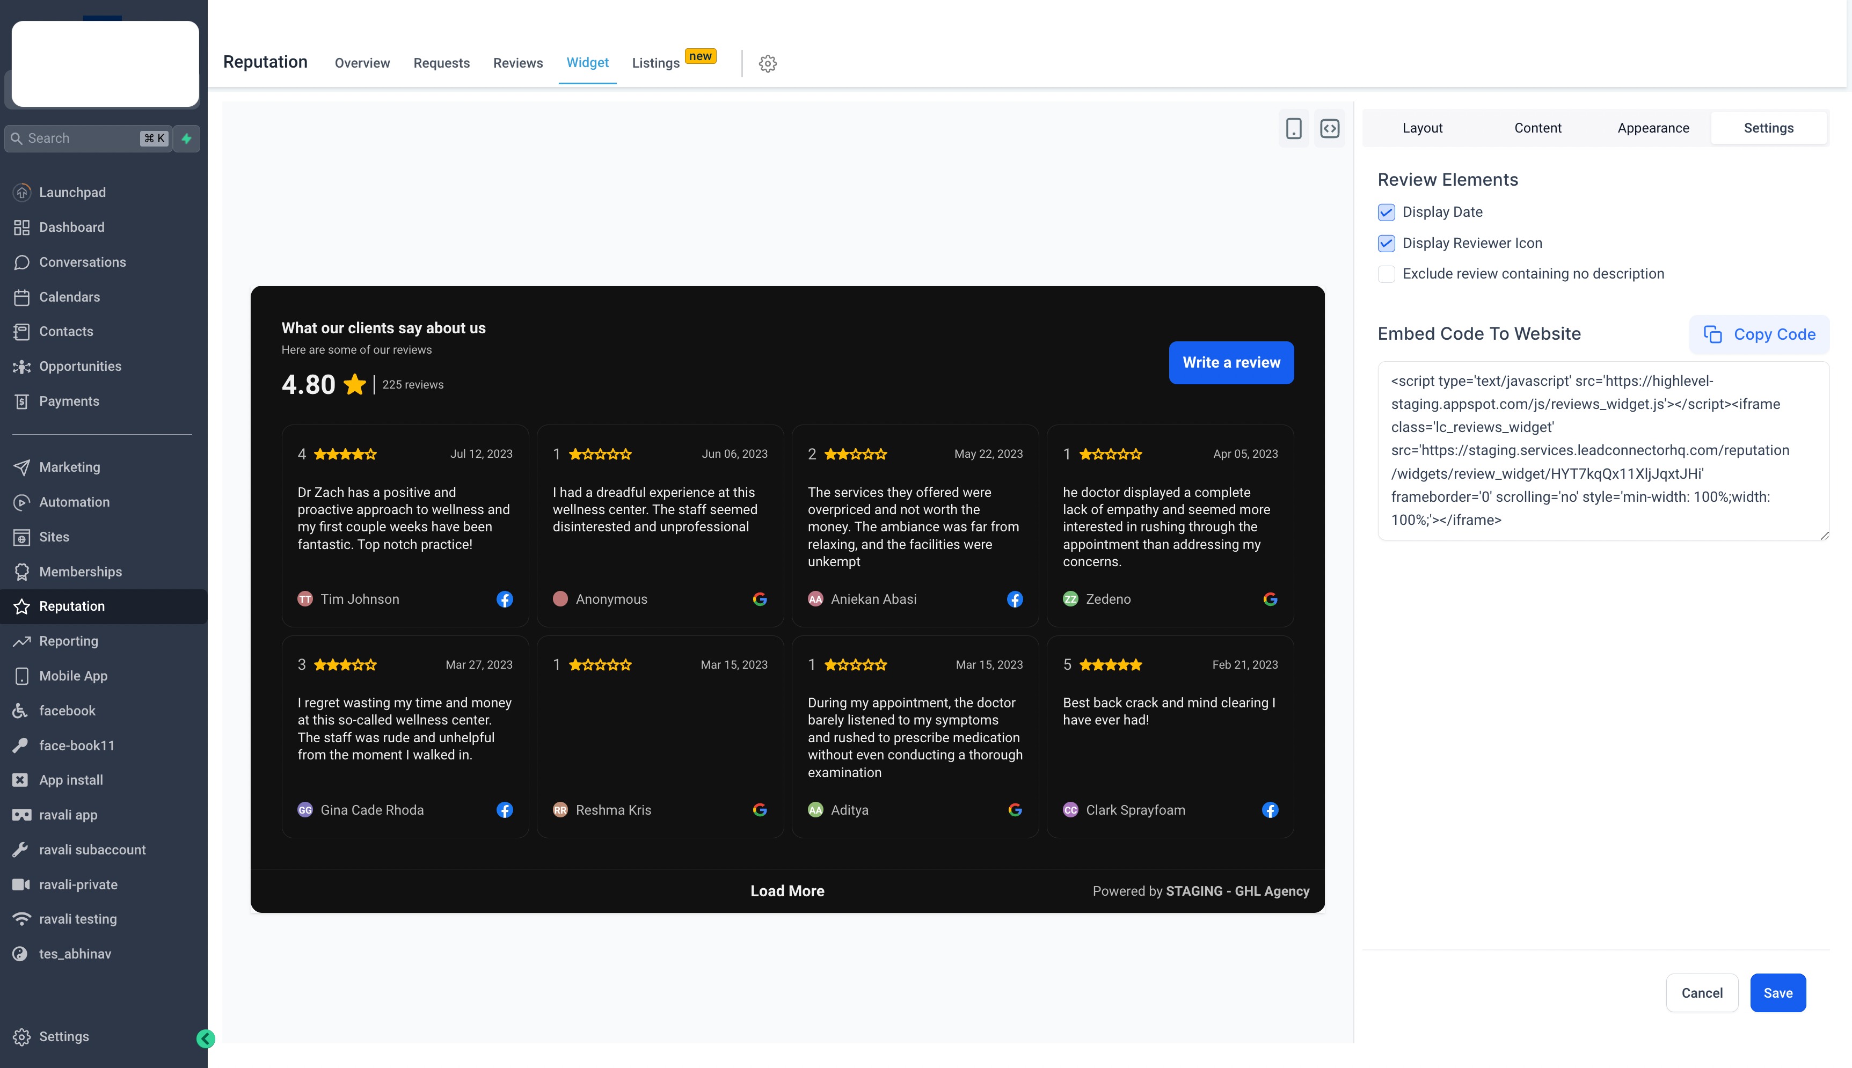Click Load More reviews

tap(786, 891)
